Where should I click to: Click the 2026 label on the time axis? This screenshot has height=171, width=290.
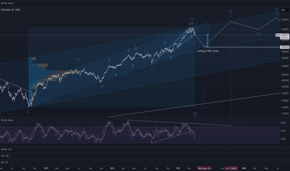coord(244,168)
